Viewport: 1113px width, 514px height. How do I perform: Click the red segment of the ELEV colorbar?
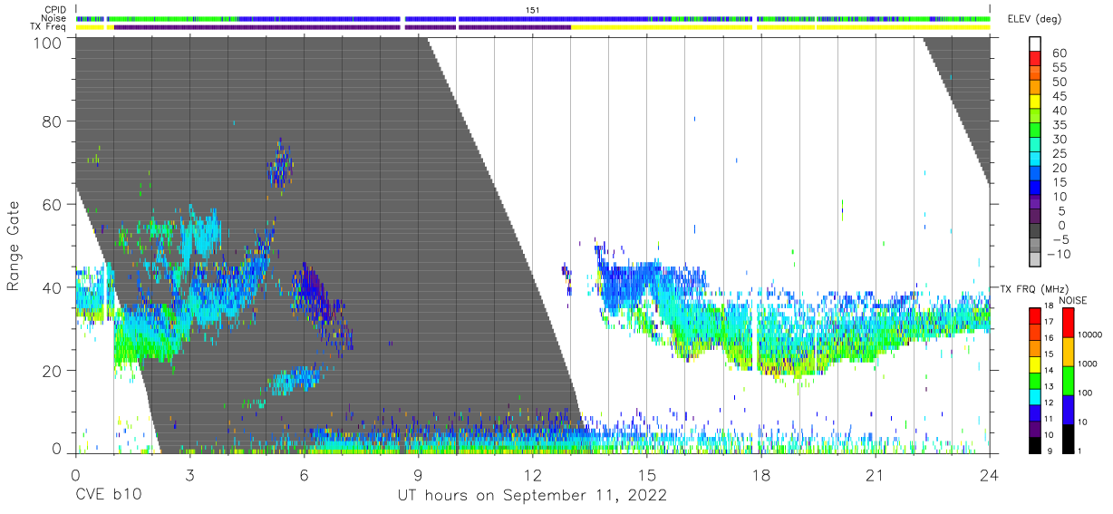point(1035,59)
